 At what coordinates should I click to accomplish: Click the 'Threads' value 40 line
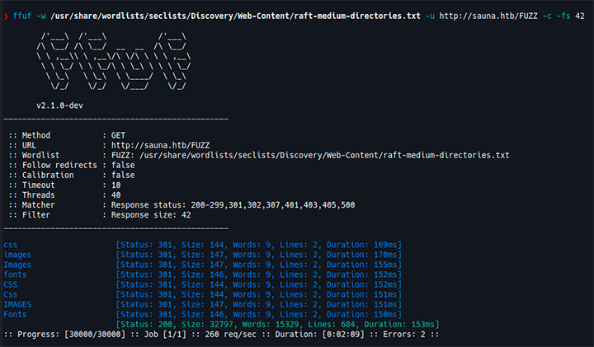coord(64,195)
